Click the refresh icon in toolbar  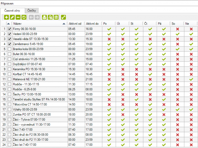[x=24, y=17]
